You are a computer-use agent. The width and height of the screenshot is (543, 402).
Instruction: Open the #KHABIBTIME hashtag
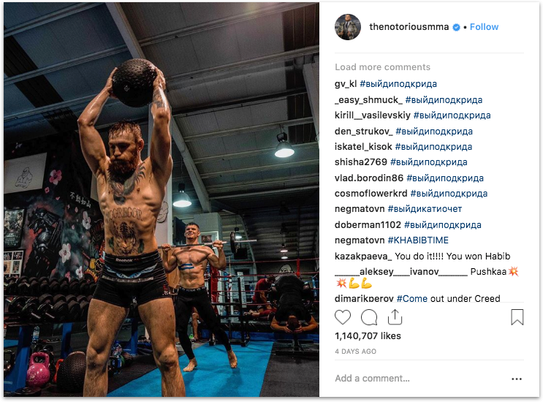(x=418, y=240)
